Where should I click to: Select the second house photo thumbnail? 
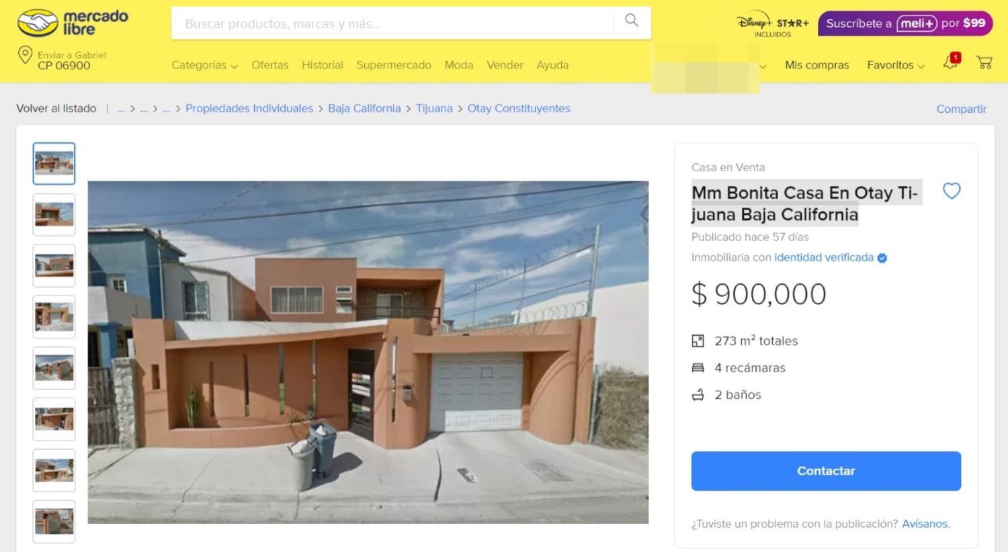54,215
